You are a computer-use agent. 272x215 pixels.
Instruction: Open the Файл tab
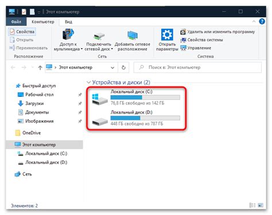(16, 22)
